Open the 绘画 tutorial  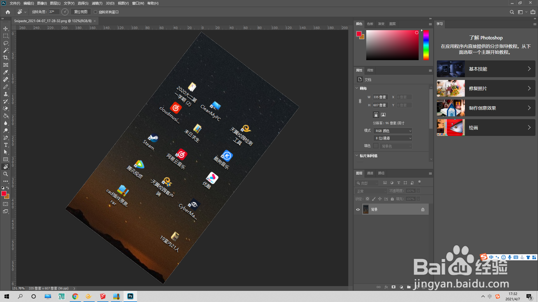pos(486,128)
